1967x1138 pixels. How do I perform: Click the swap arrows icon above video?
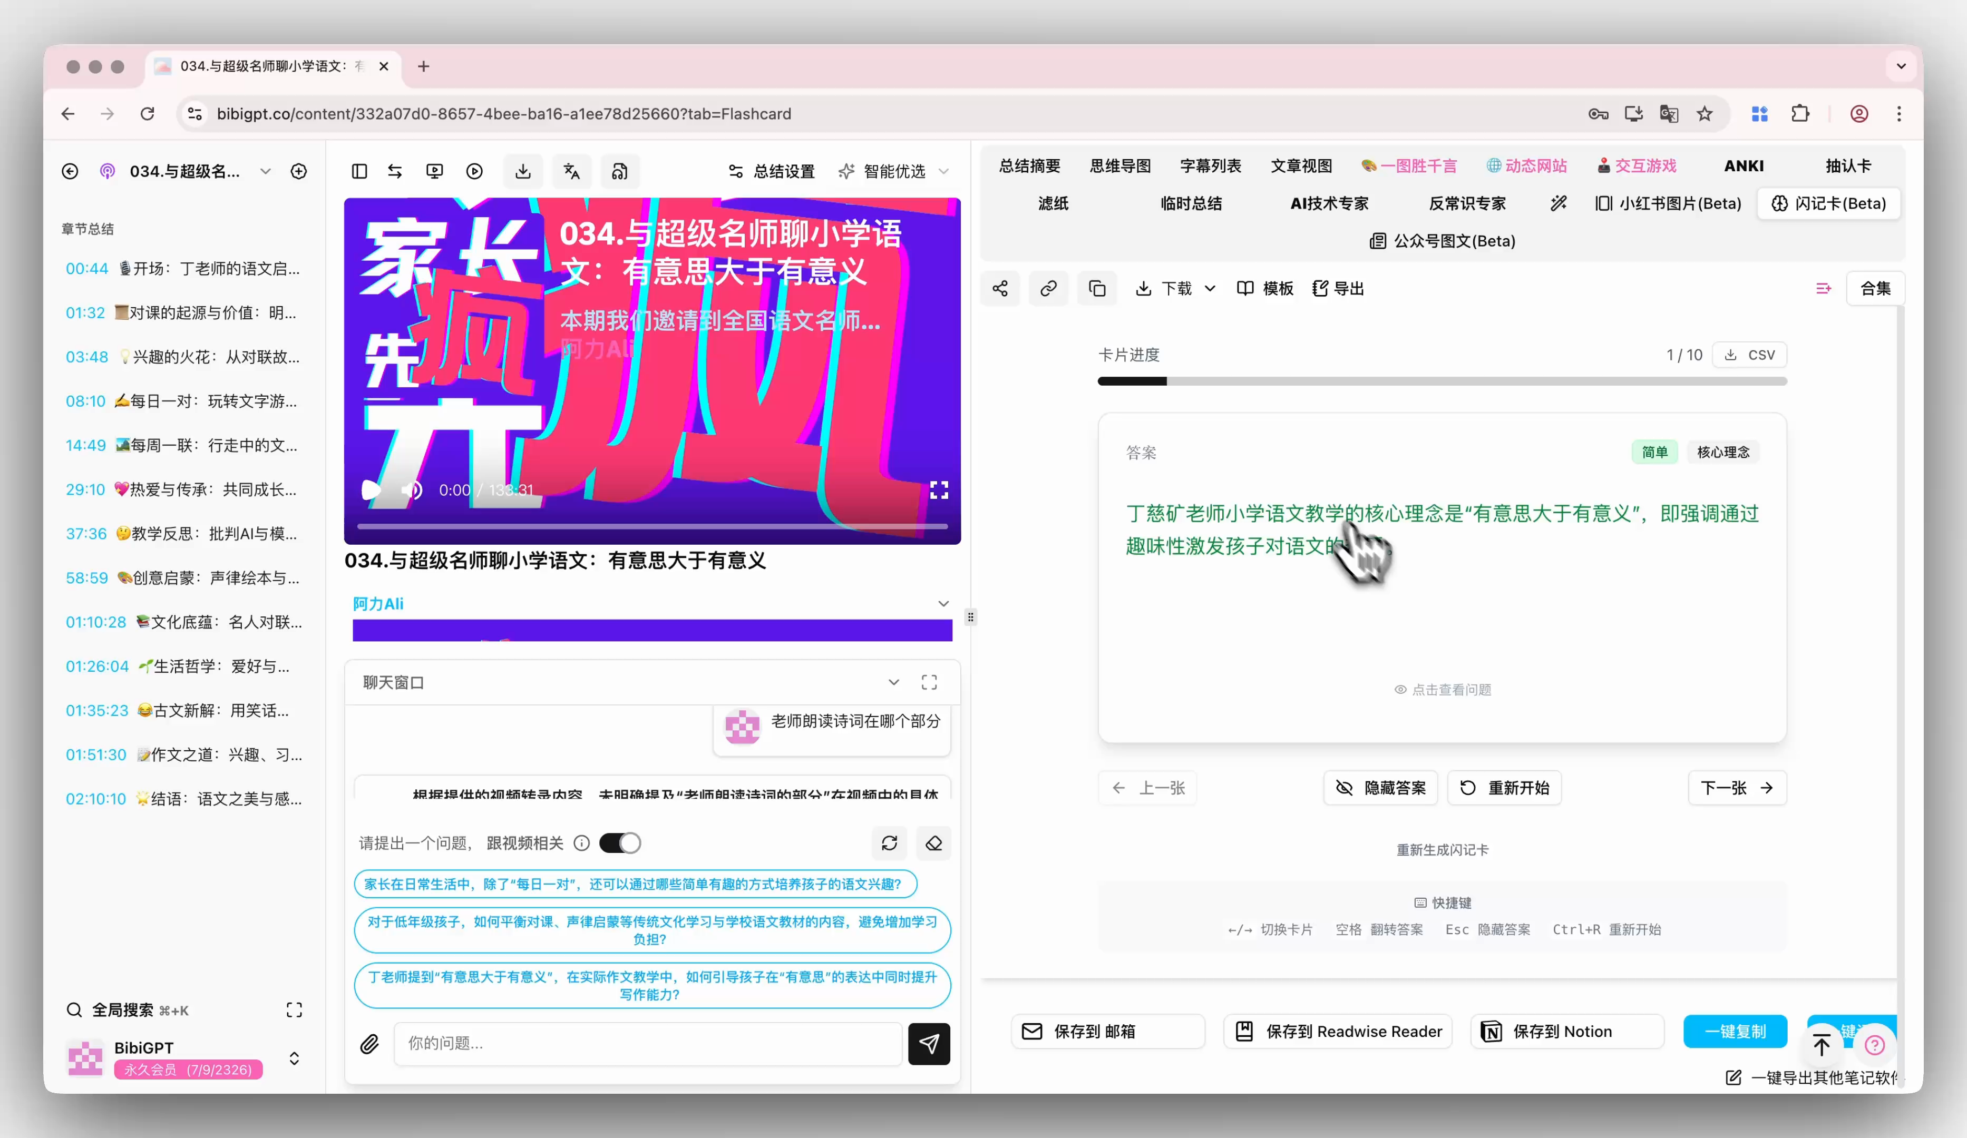(395, 171)
